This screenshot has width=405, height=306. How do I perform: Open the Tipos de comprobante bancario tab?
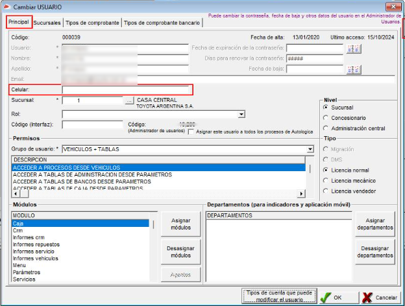tap(162, 23)
